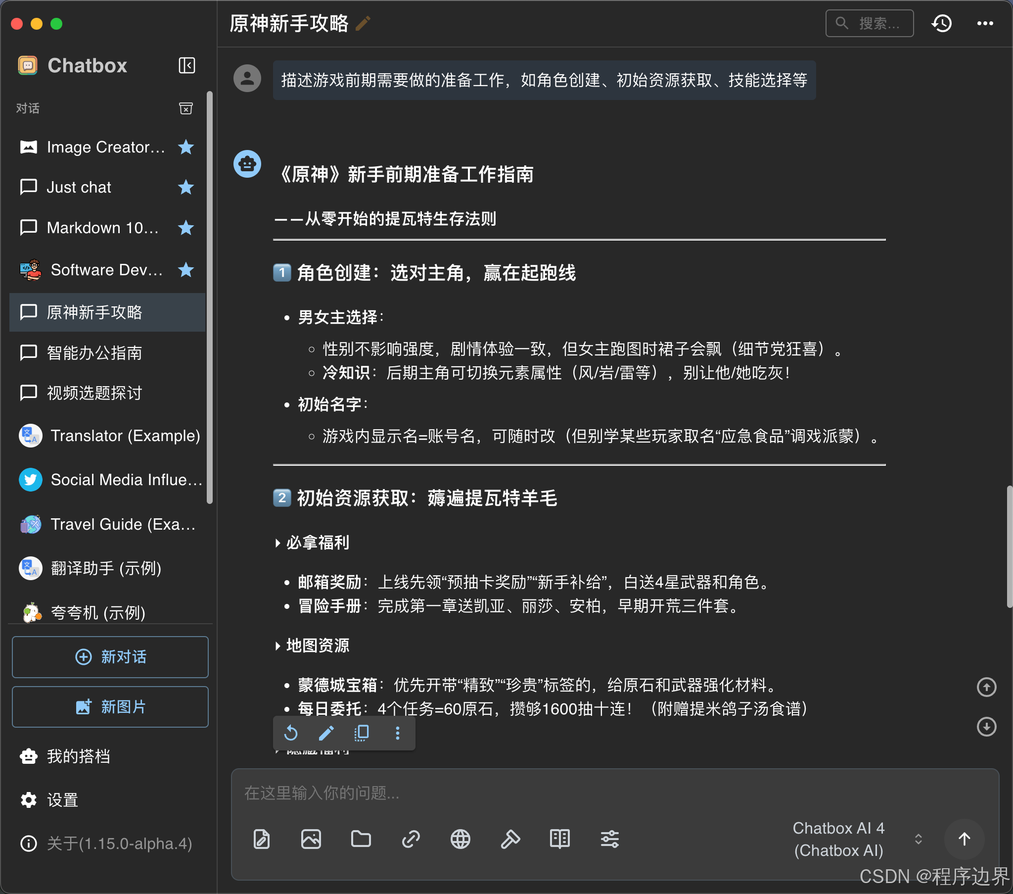Screen dimensions: 1013x894
Task: Open Translator (Example) conversation
Action: 107,436
